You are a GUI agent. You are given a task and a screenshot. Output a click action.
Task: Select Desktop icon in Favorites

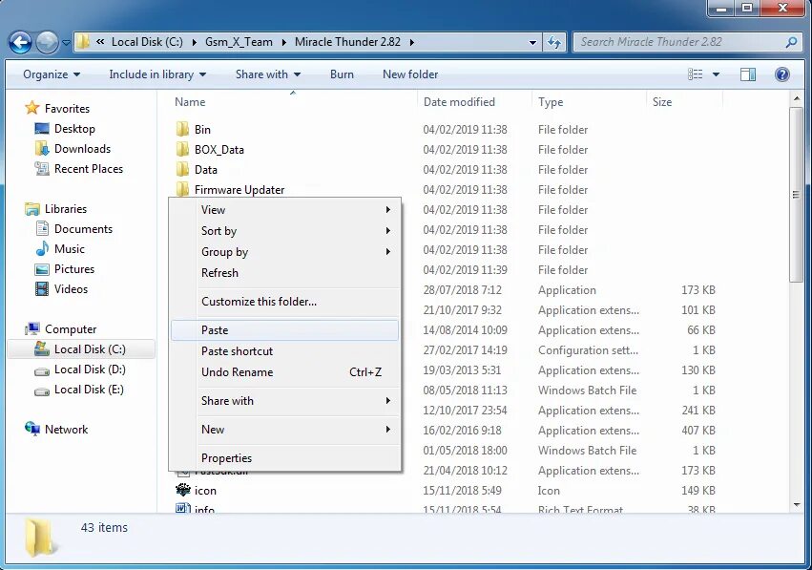click(41, 129)
